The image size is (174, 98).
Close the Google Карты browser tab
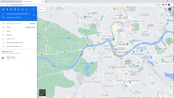click(43, 2)
